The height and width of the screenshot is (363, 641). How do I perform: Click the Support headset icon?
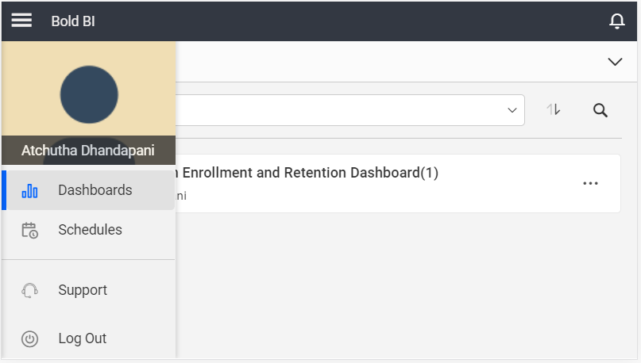29,291
